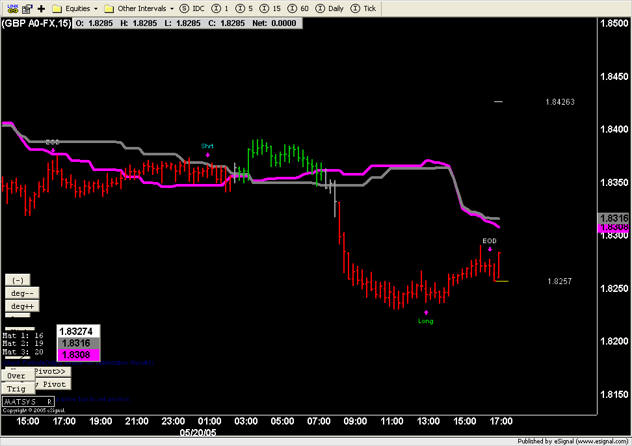Image resolution: width=632 pixels, height=446 pixels.
Task: Click the (-) chart button
Action: tap(18, 280)
